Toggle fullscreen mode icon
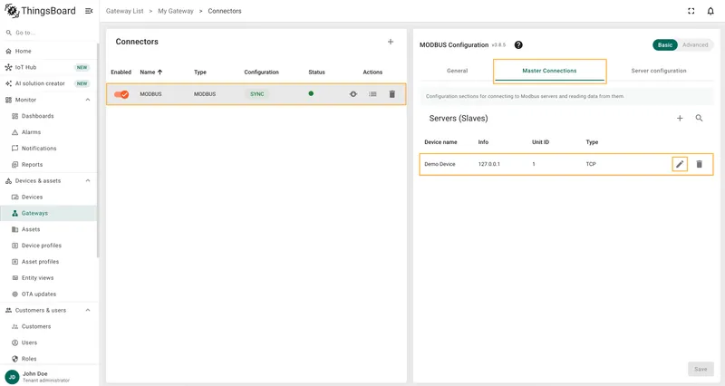Image resolution: width=725 pixels, height=386 pixels. click(691, 11)
